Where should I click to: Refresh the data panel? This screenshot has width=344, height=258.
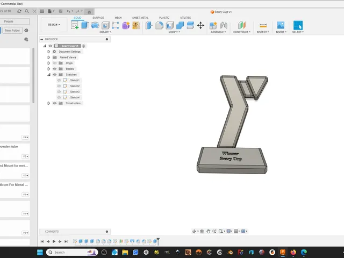[x=19, y=11]
